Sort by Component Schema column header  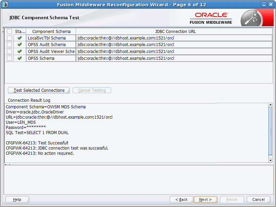[x=51, y=32]
